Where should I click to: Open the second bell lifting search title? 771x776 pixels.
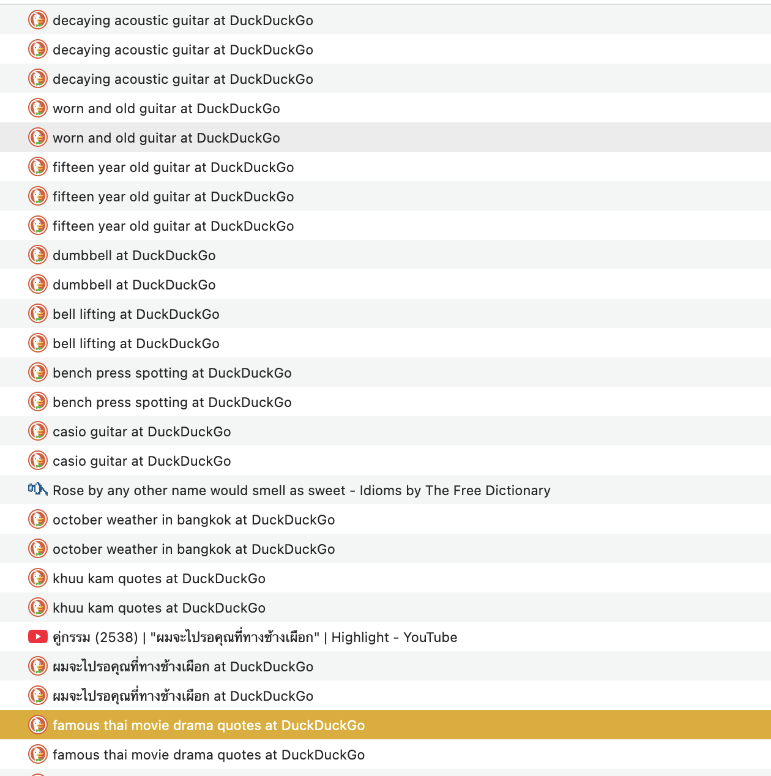coord(136,343)
